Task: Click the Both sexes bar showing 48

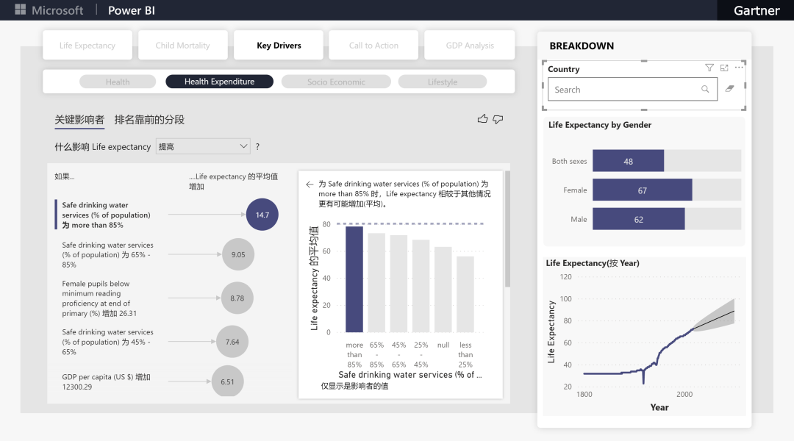Action: (628, 161)
